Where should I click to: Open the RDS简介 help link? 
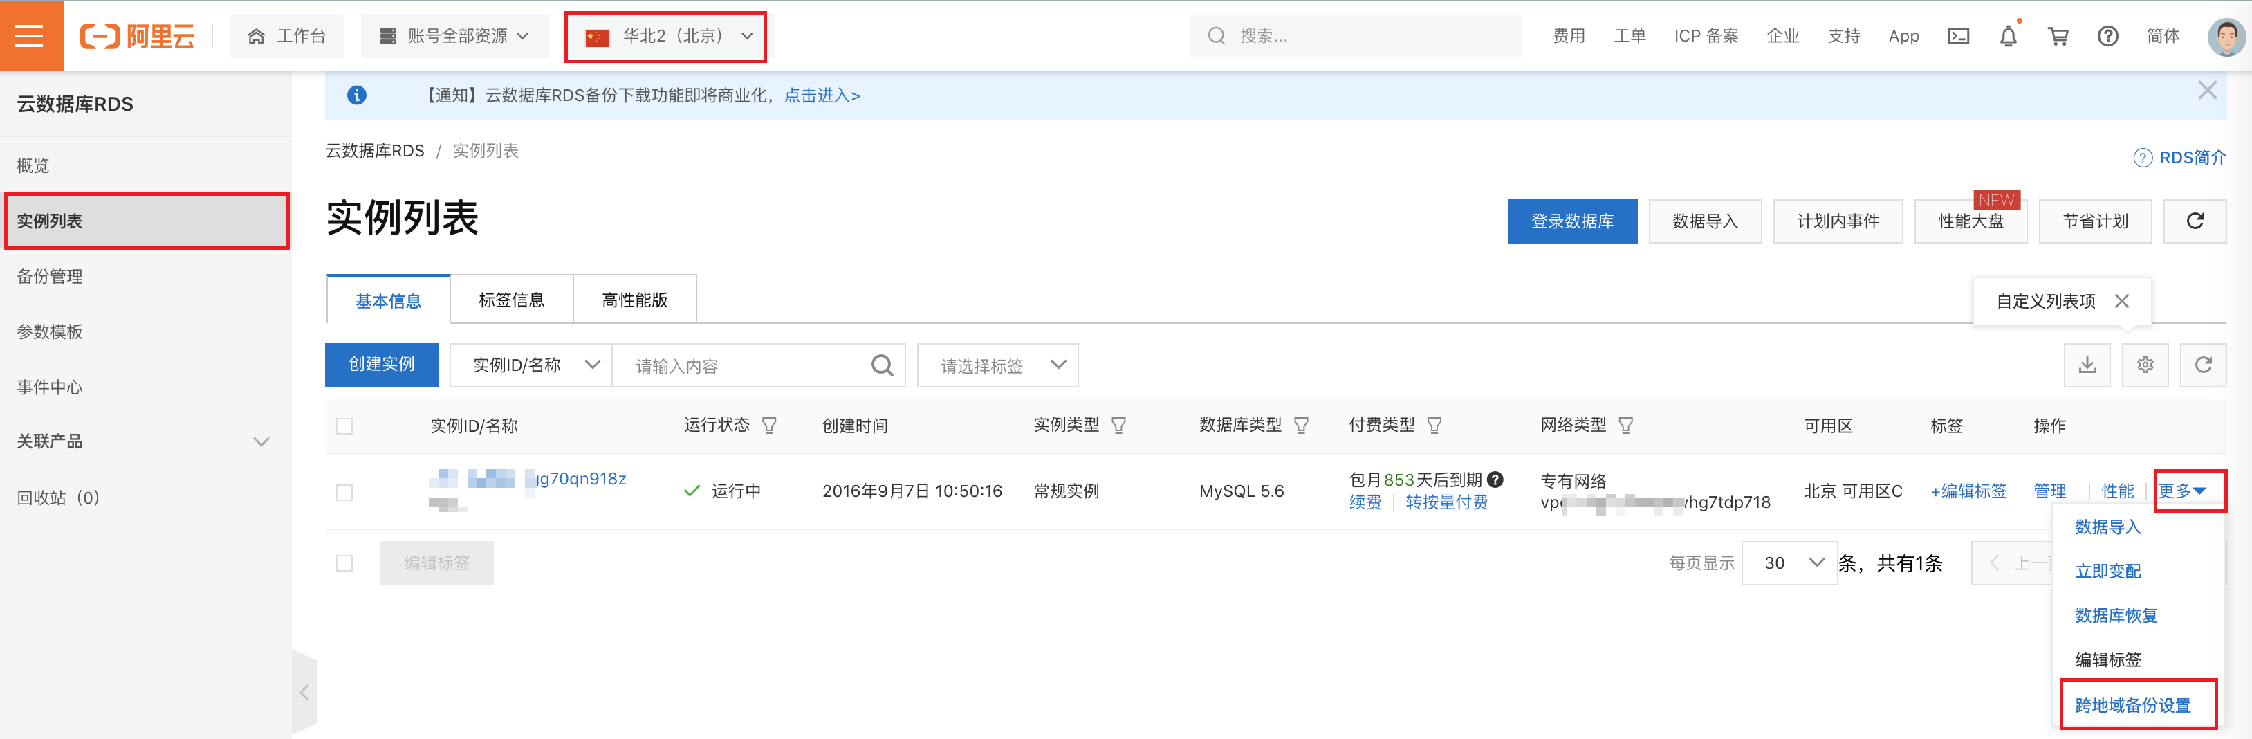(2179, 158)
